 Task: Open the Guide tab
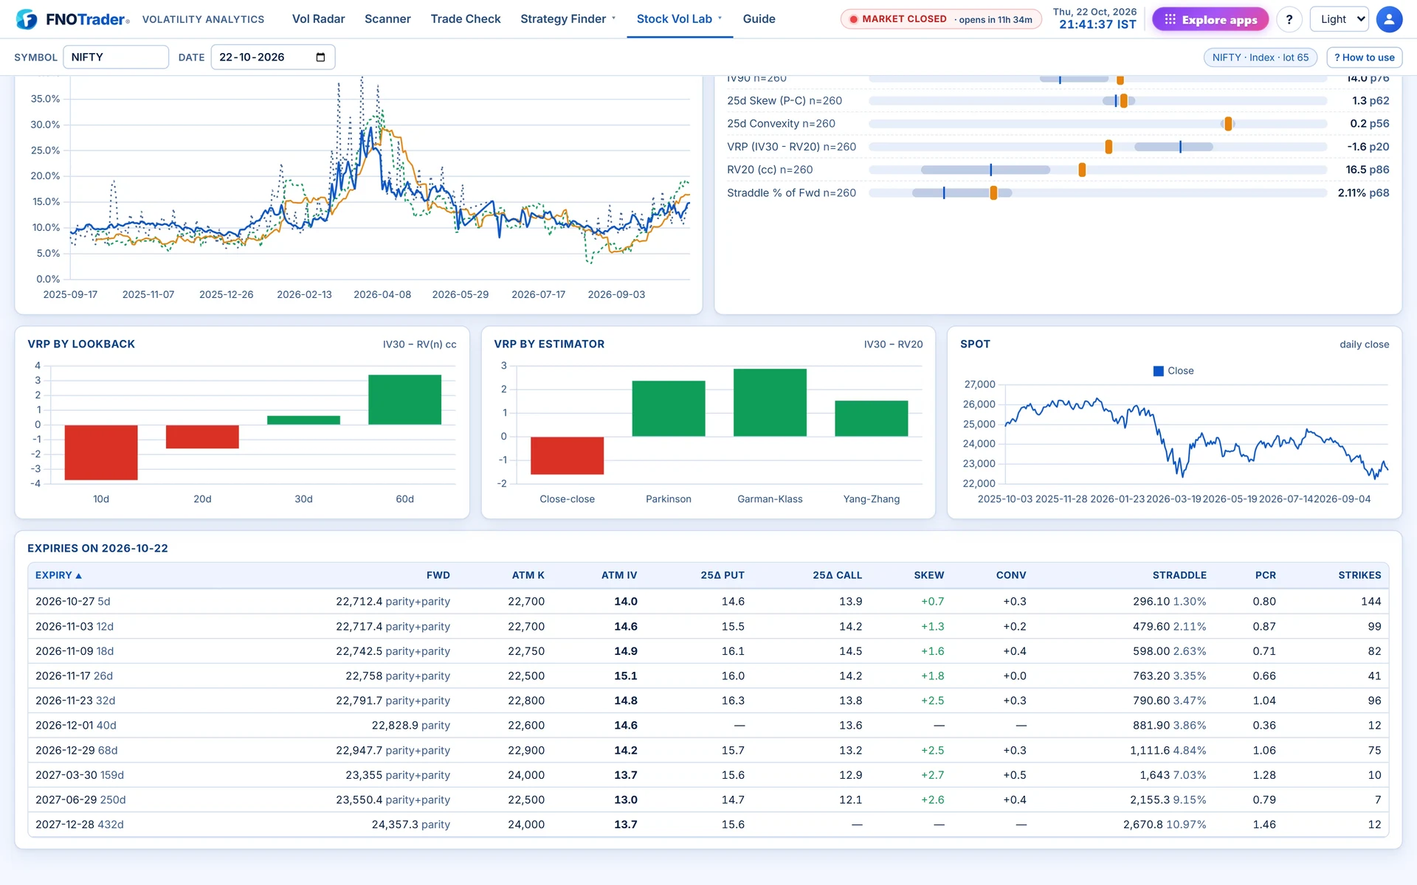759,19
